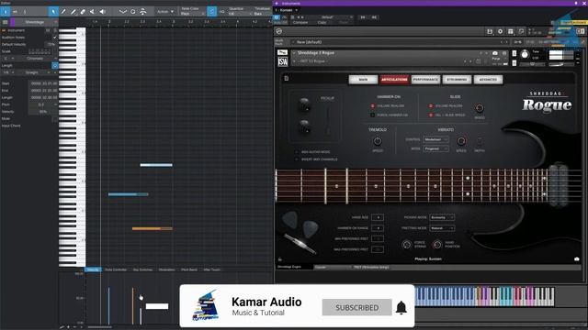Select the Line draw tool
The image size is (588, 330).
(x=73, y=12)
